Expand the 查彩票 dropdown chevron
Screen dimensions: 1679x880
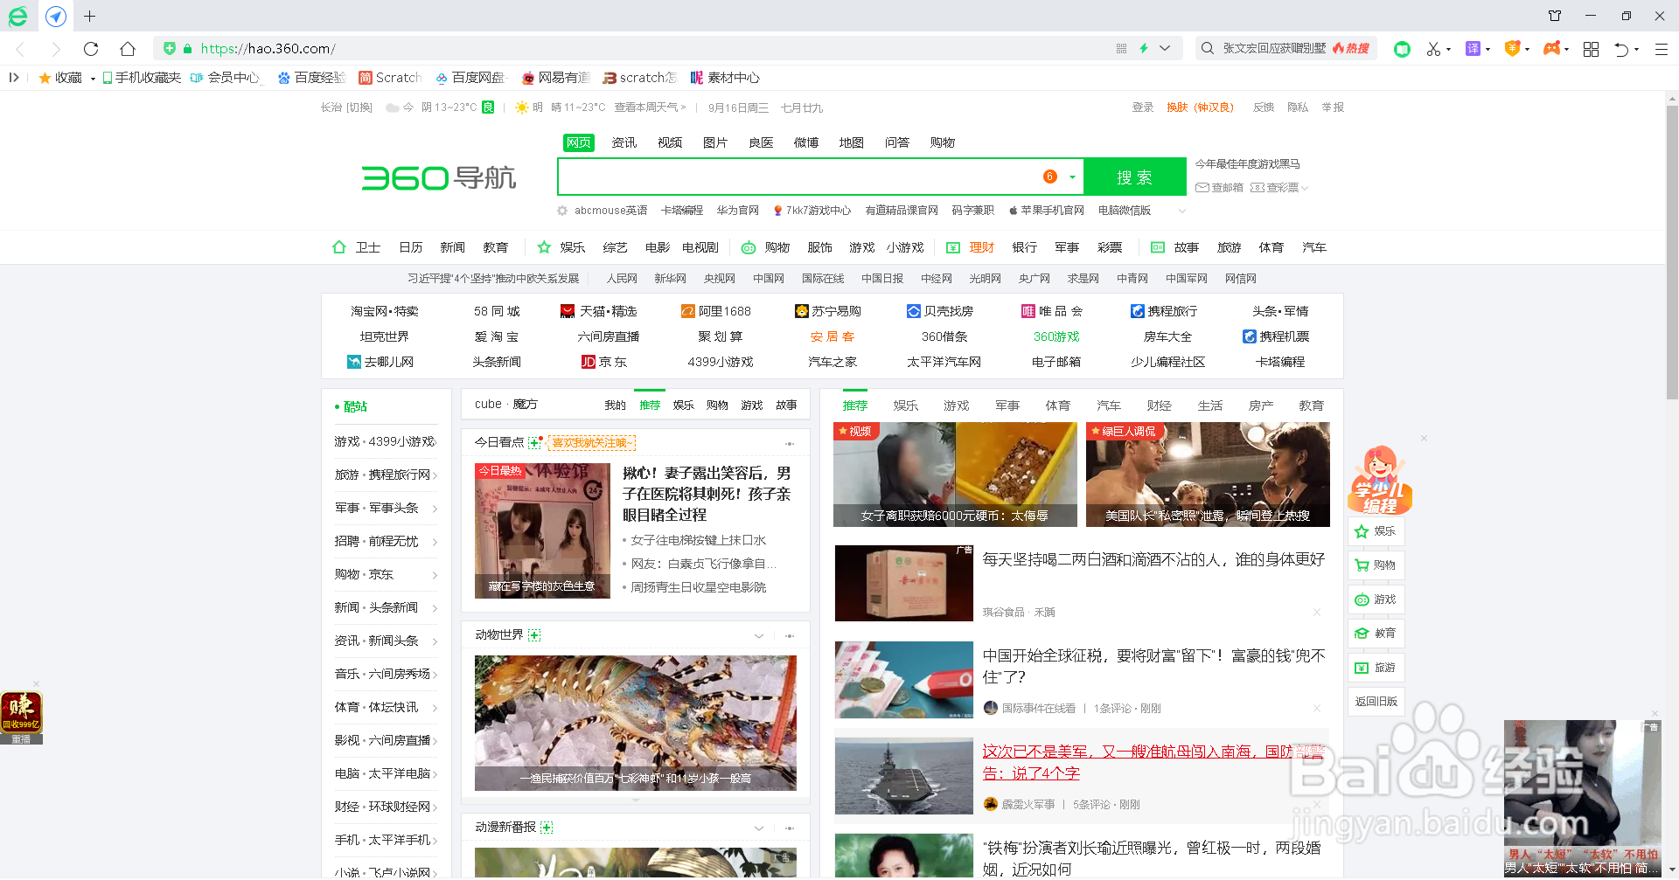tap(1305, 188)
